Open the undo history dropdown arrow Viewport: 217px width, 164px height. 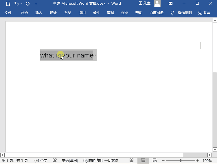(x=21, y=3)
